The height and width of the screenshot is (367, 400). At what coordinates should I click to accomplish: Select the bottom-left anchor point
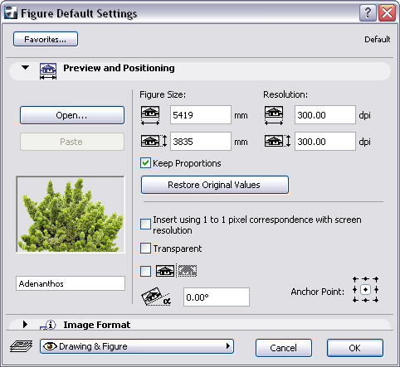[x=355, y=300]
